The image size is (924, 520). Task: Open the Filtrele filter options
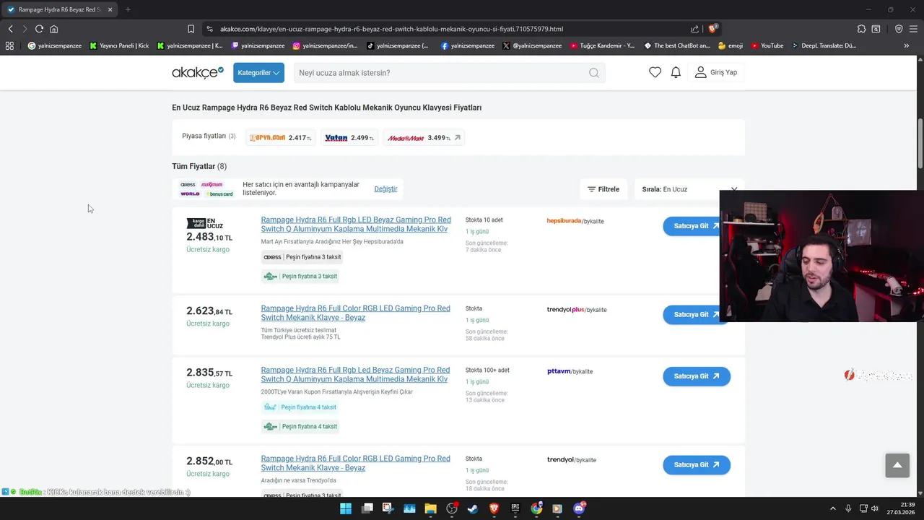(x=603, y=189)
